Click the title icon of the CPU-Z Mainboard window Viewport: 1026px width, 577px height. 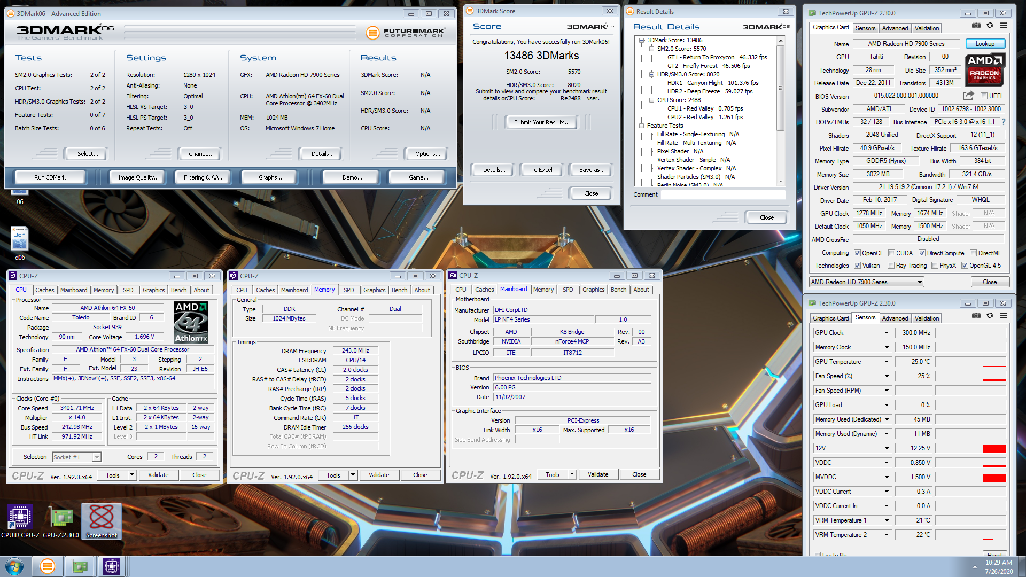[x=453, y=275]
